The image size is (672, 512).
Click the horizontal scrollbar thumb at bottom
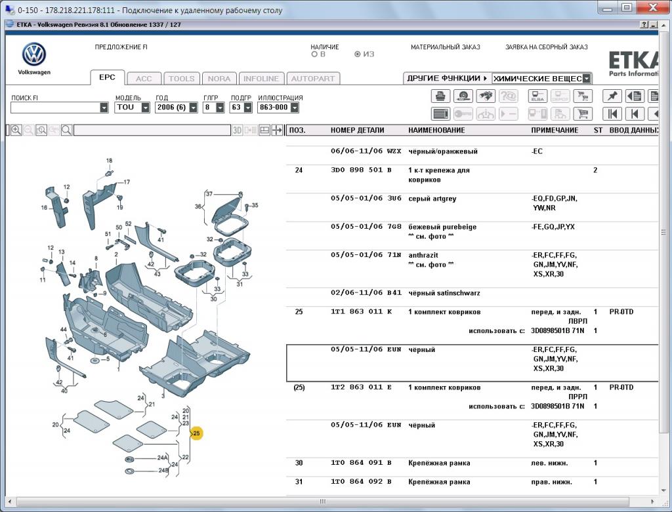coord(323,502)
